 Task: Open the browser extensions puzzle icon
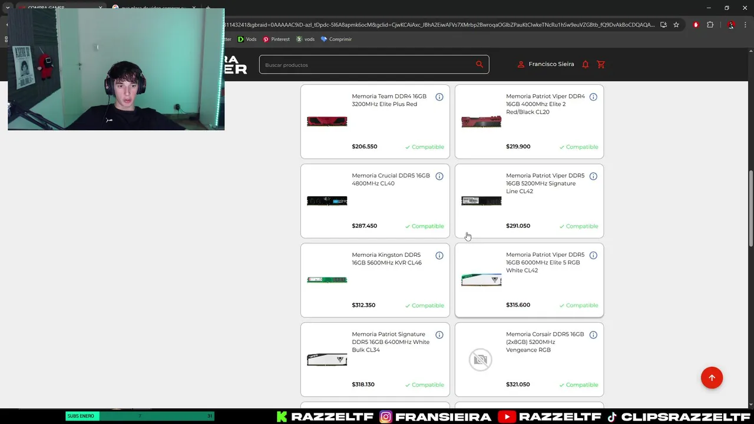710,25
